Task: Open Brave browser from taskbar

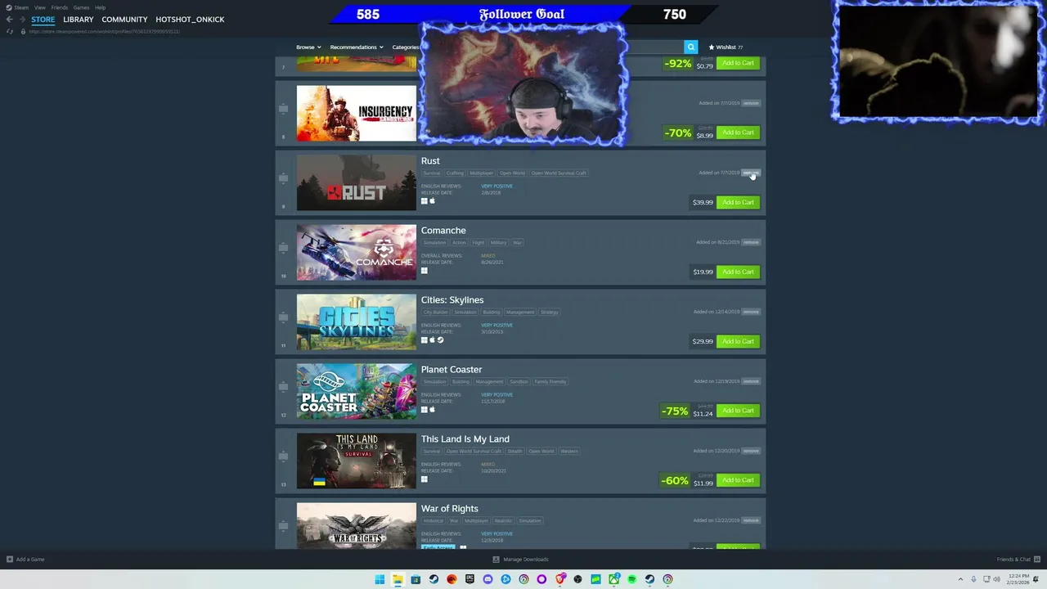Action: click(559, 579)
